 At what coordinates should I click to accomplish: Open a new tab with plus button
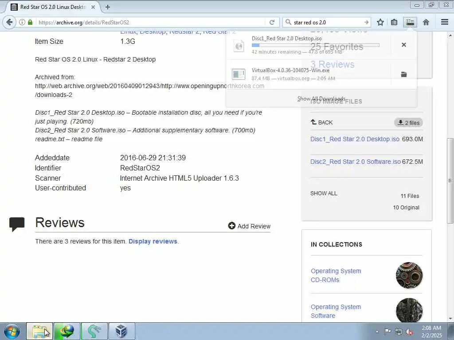[x=107, y=7]
